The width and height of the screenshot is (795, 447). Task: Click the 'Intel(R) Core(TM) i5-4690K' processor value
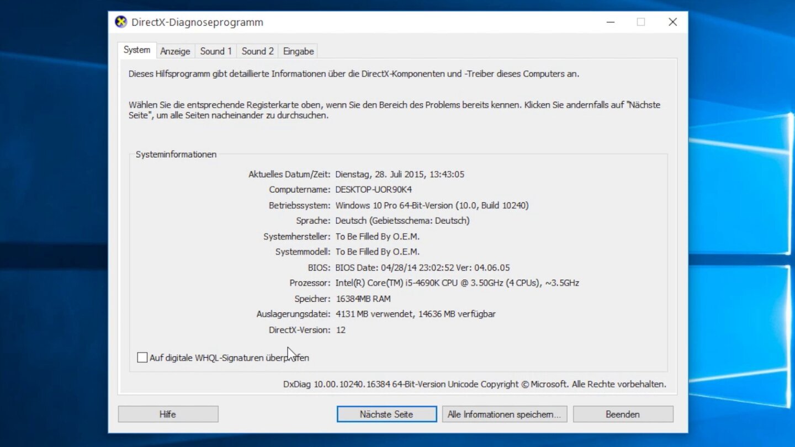point(457,283)
